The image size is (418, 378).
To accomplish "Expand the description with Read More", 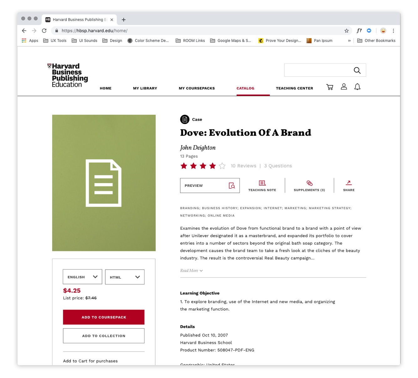I will coord(191,271).
